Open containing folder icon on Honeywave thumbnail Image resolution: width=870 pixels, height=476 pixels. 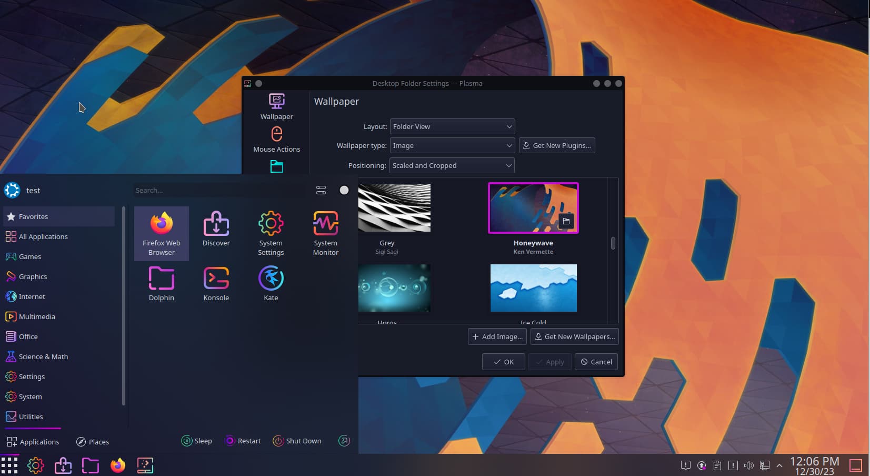click(x=566, y=221)
